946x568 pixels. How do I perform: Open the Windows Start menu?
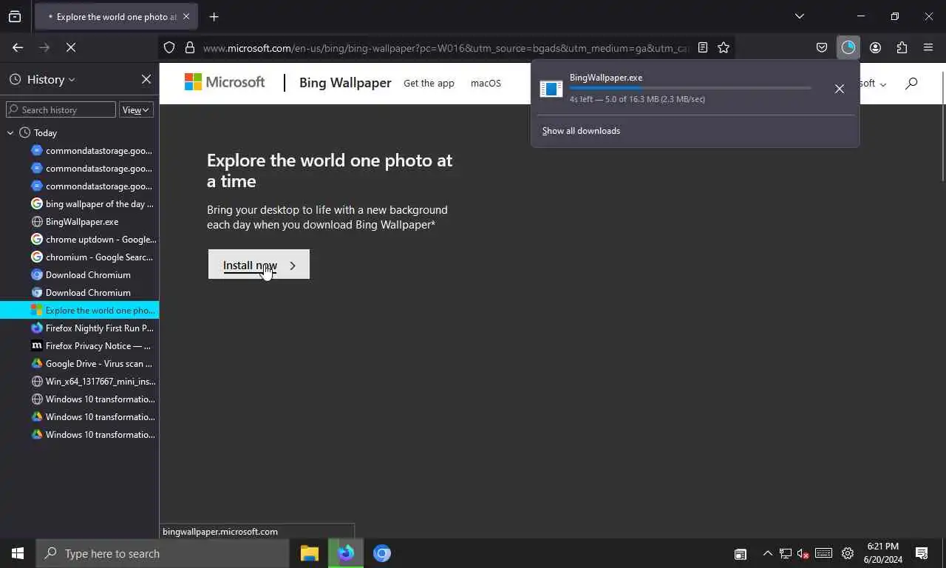18,553
